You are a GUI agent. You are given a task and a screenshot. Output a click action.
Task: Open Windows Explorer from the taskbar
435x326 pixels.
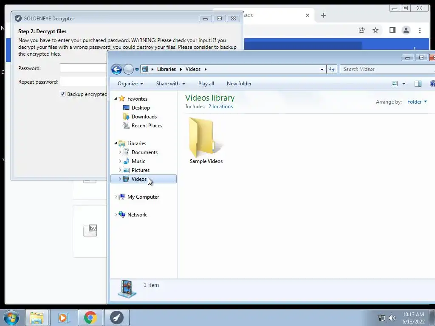(x=37, y=318)
